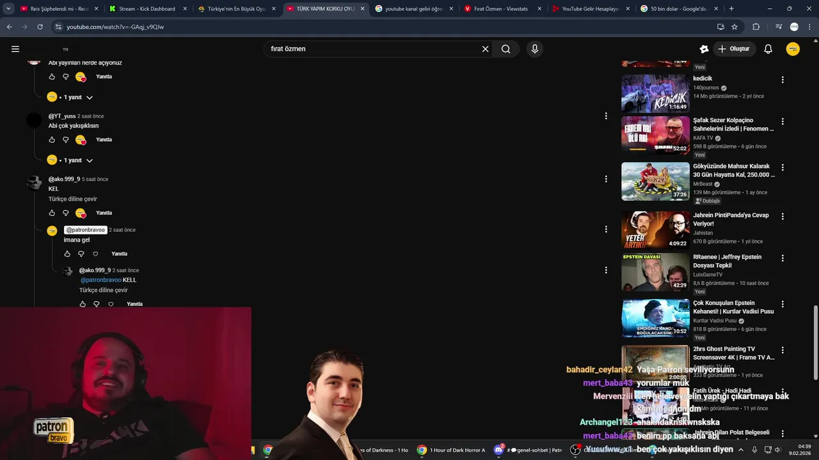Open Chrome three-dot menu

(809, 27)
